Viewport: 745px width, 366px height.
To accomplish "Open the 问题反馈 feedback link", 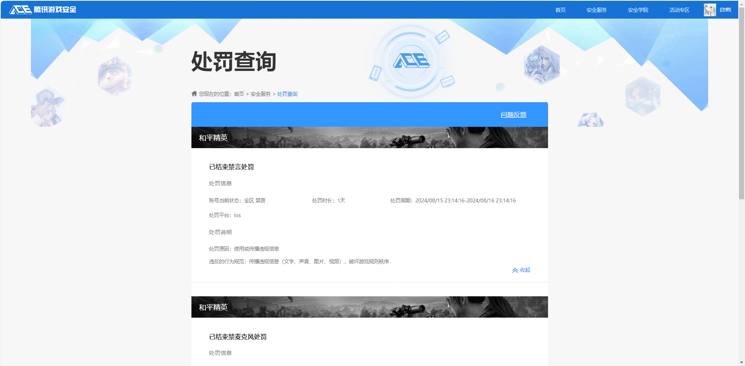I will (x=513, y=114).
